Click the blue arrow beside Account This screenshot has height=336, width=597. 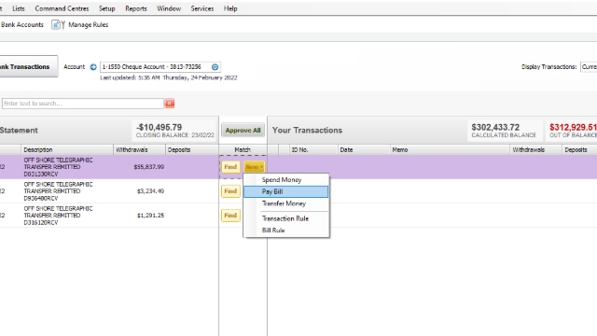click(93, 67)
